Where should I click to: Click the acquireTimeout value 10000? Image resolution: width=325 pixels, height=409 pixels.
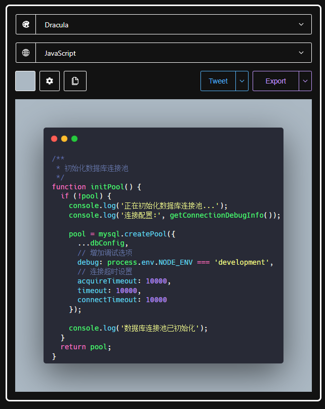pyautogui.click(x=156, y=281)
